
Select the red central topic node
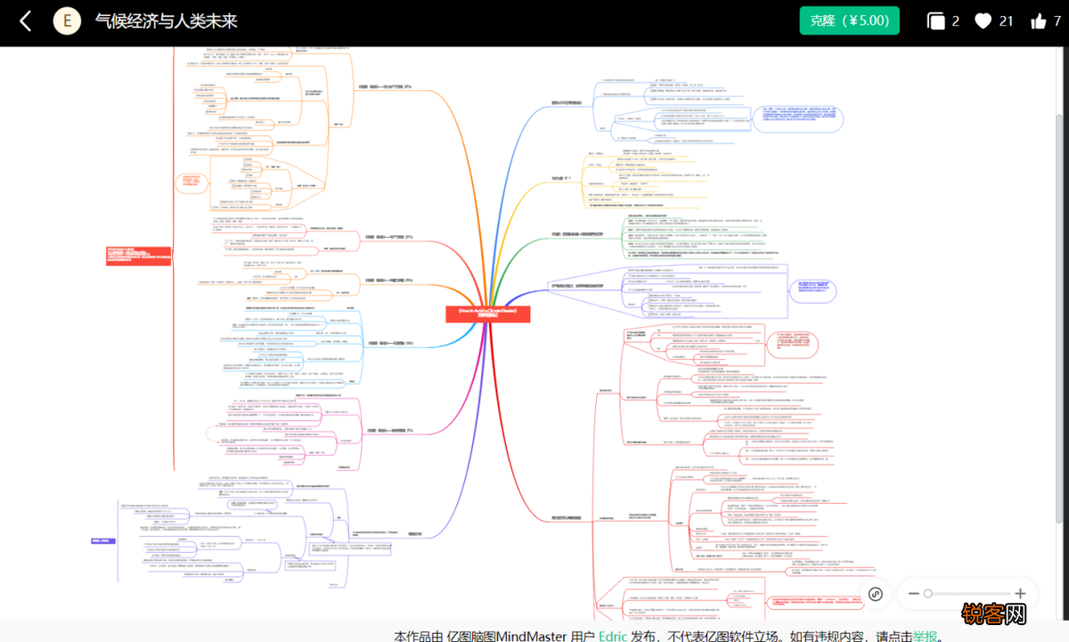coord(488,313)
